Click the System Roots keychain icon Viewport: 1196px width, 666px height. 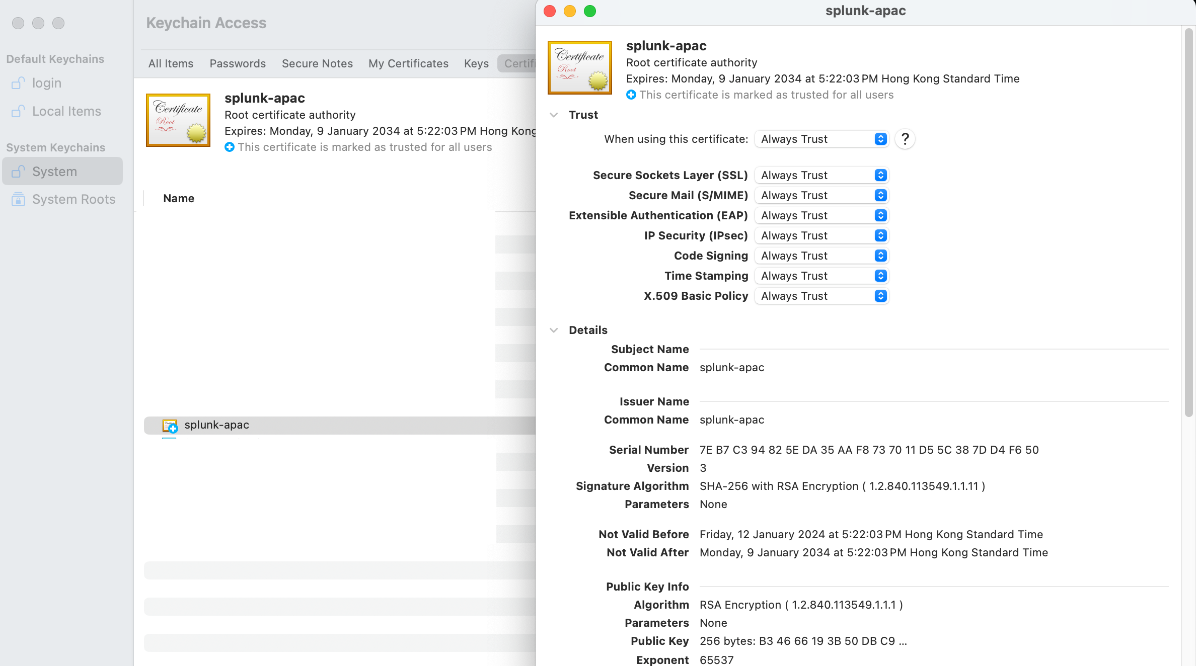[x=18, y=200]
